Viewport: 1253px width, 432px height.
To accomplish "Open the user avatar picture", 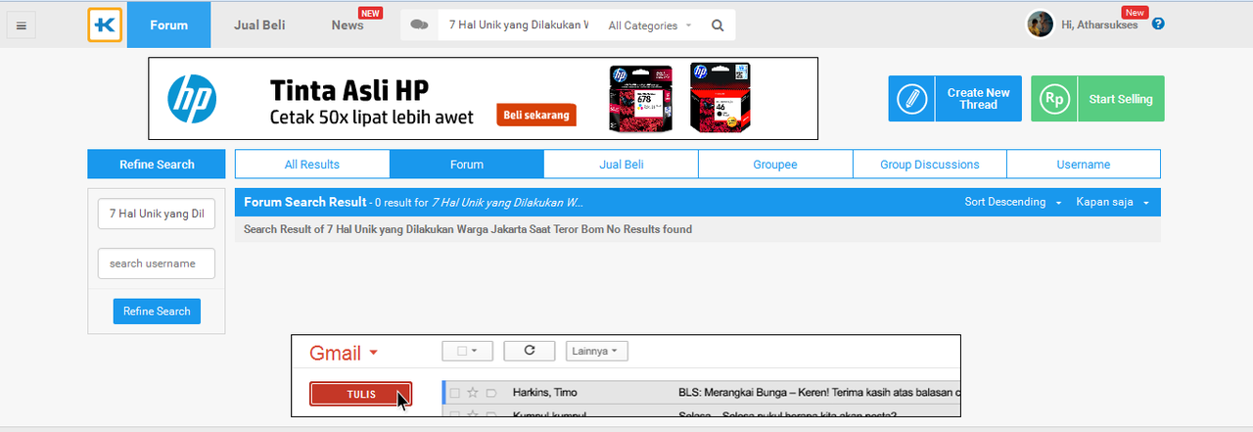I will coord(1040,24).
